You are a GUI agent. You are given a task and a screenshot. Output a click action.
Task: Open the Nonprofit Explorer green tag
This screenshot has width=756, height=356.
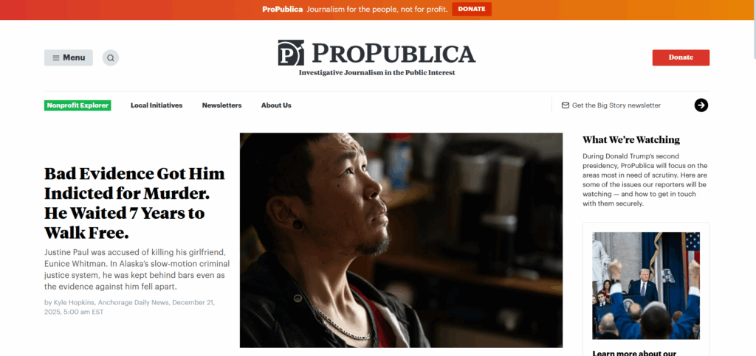[x=78, y=105]
